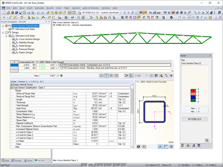Click the Excel export icon above the details table
This screenshot has width=223, height=167.
point(161,76)
